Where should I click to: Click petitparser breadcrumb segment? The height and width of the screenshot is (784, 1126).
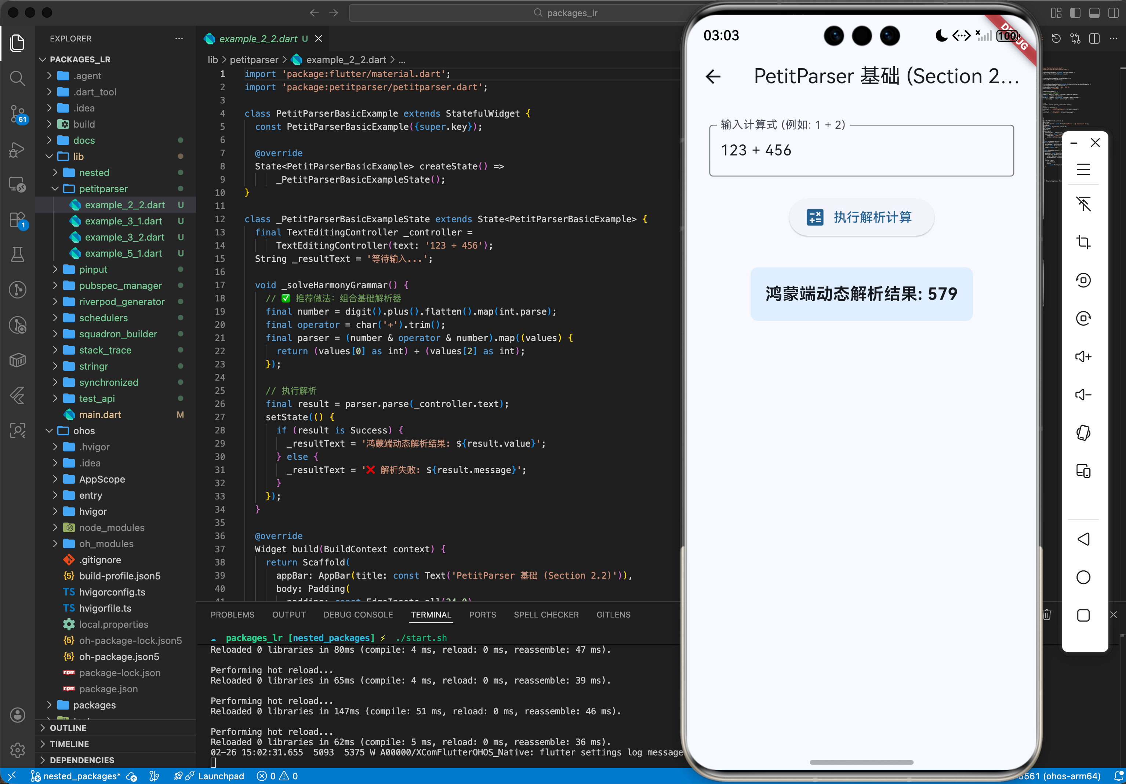tap(254, 60)
